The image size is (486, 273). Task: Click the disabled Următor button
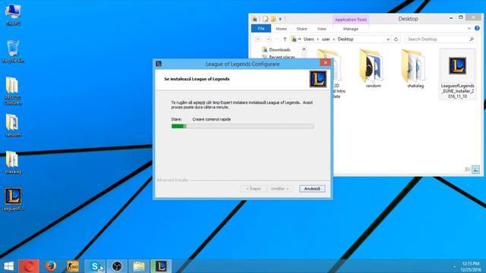(x=279, y=189)
